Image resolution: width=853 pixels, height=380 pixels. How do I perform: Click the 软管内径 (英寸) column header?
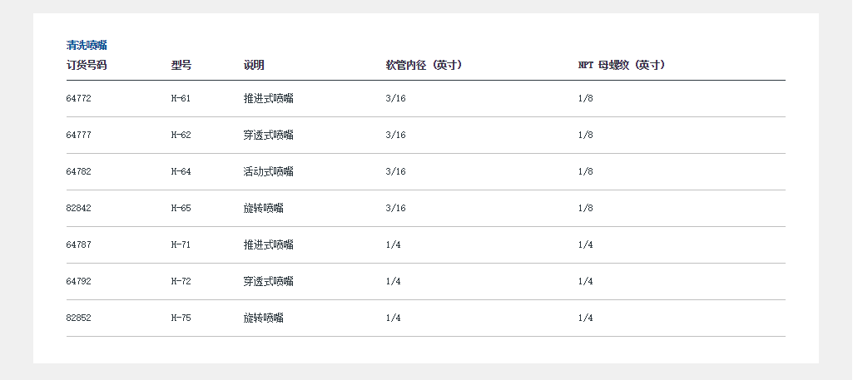pyautogui.click(x=424, y=65)
